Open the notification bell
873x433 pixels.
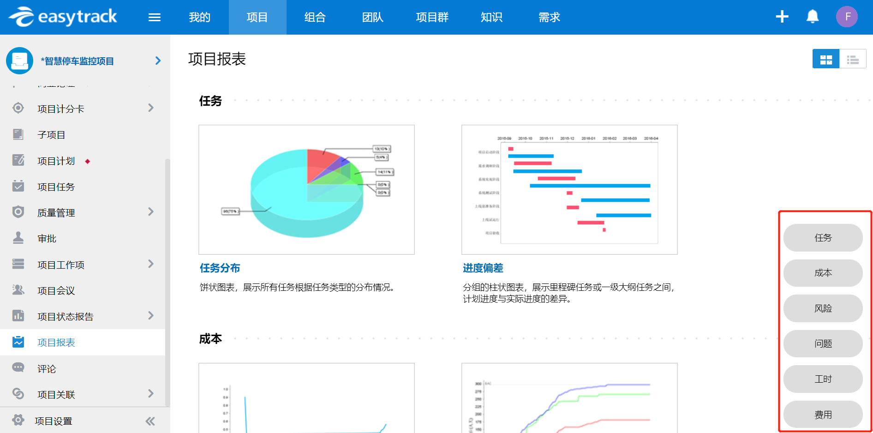(x=812, y=17)
